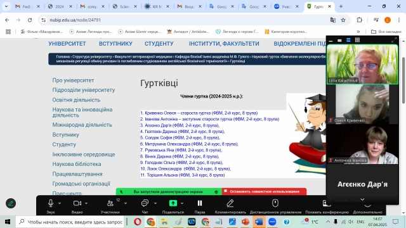Switch to the Scien... browser tab
This screenshot has height=228, width=406.
124,6
